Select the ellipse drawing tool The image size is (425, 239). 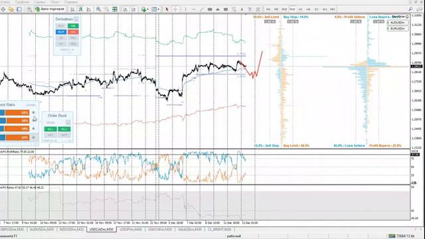(210, 9)
